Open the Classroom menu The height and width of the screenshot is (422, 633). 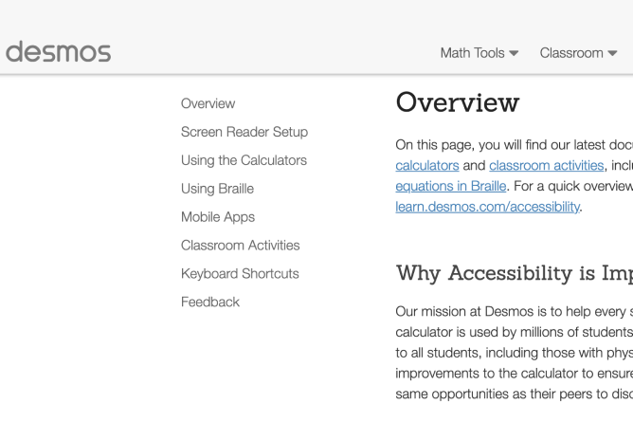click(x=571, y=53)
